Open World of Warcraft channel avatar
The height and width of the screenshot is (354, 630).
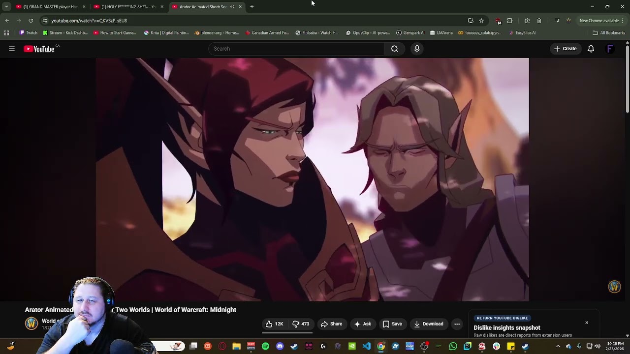click(31, 323)
